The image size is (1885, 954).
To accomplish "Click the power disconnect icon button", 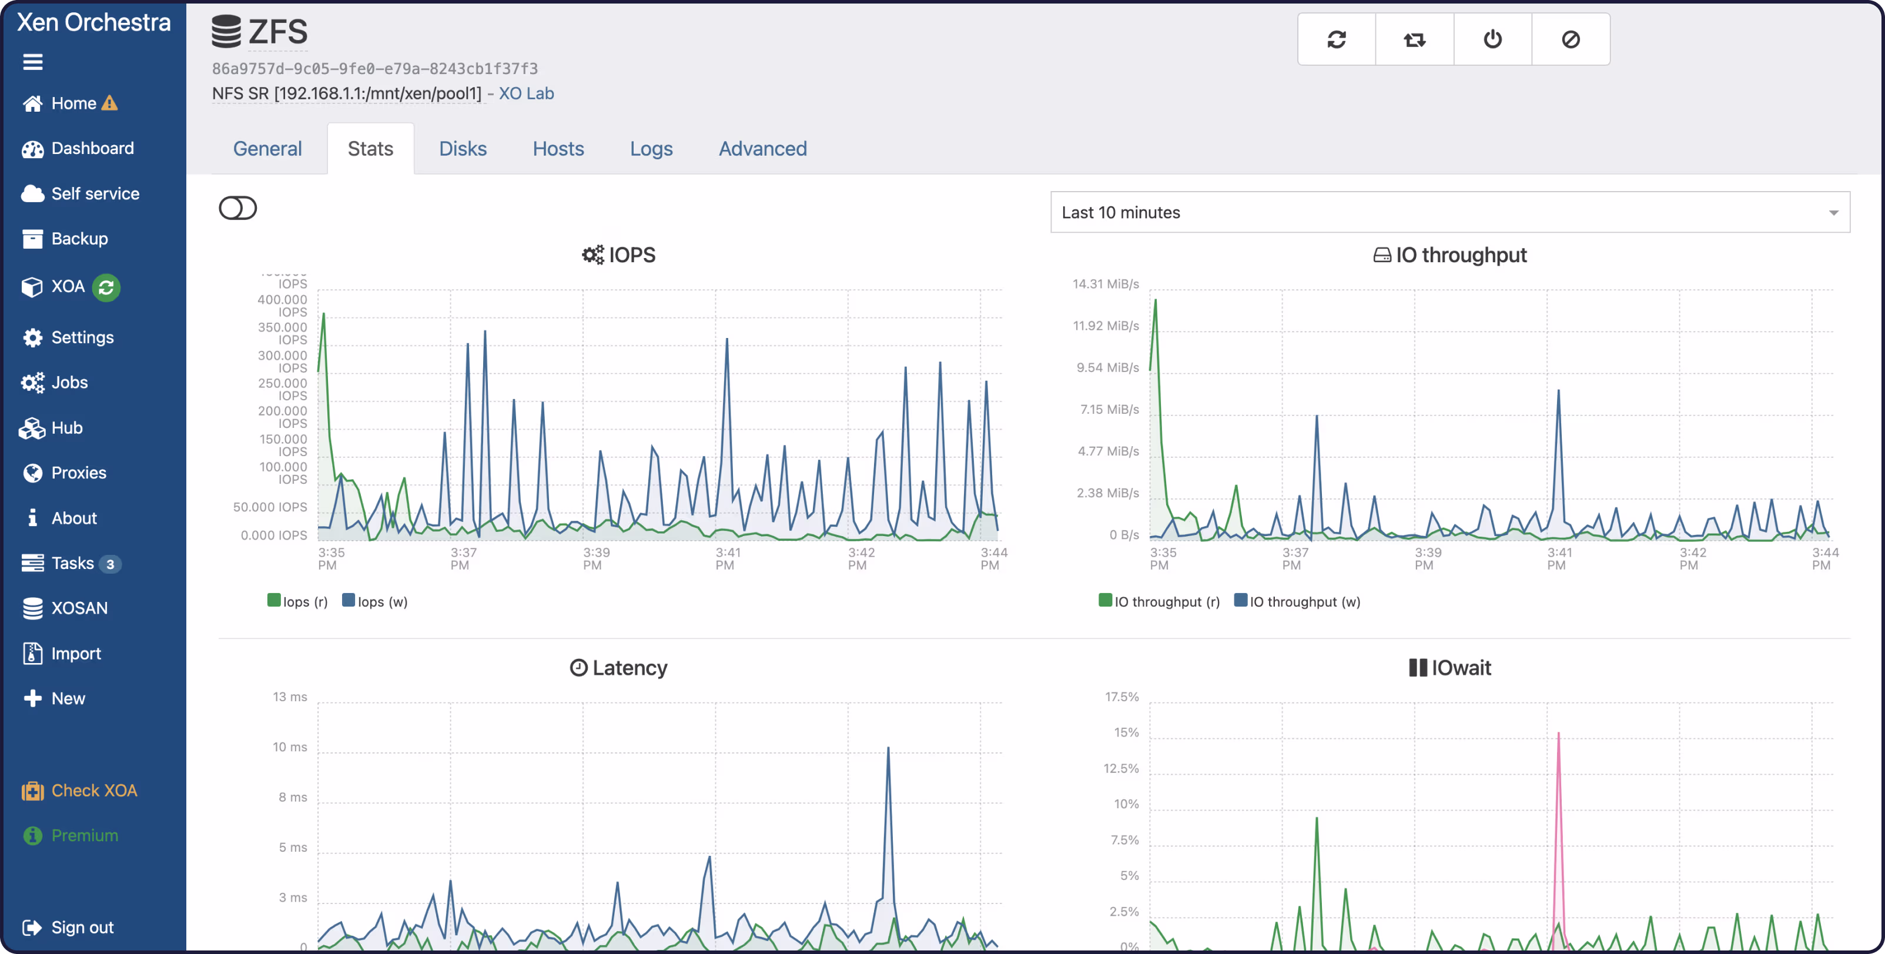I will point(1492,39).
